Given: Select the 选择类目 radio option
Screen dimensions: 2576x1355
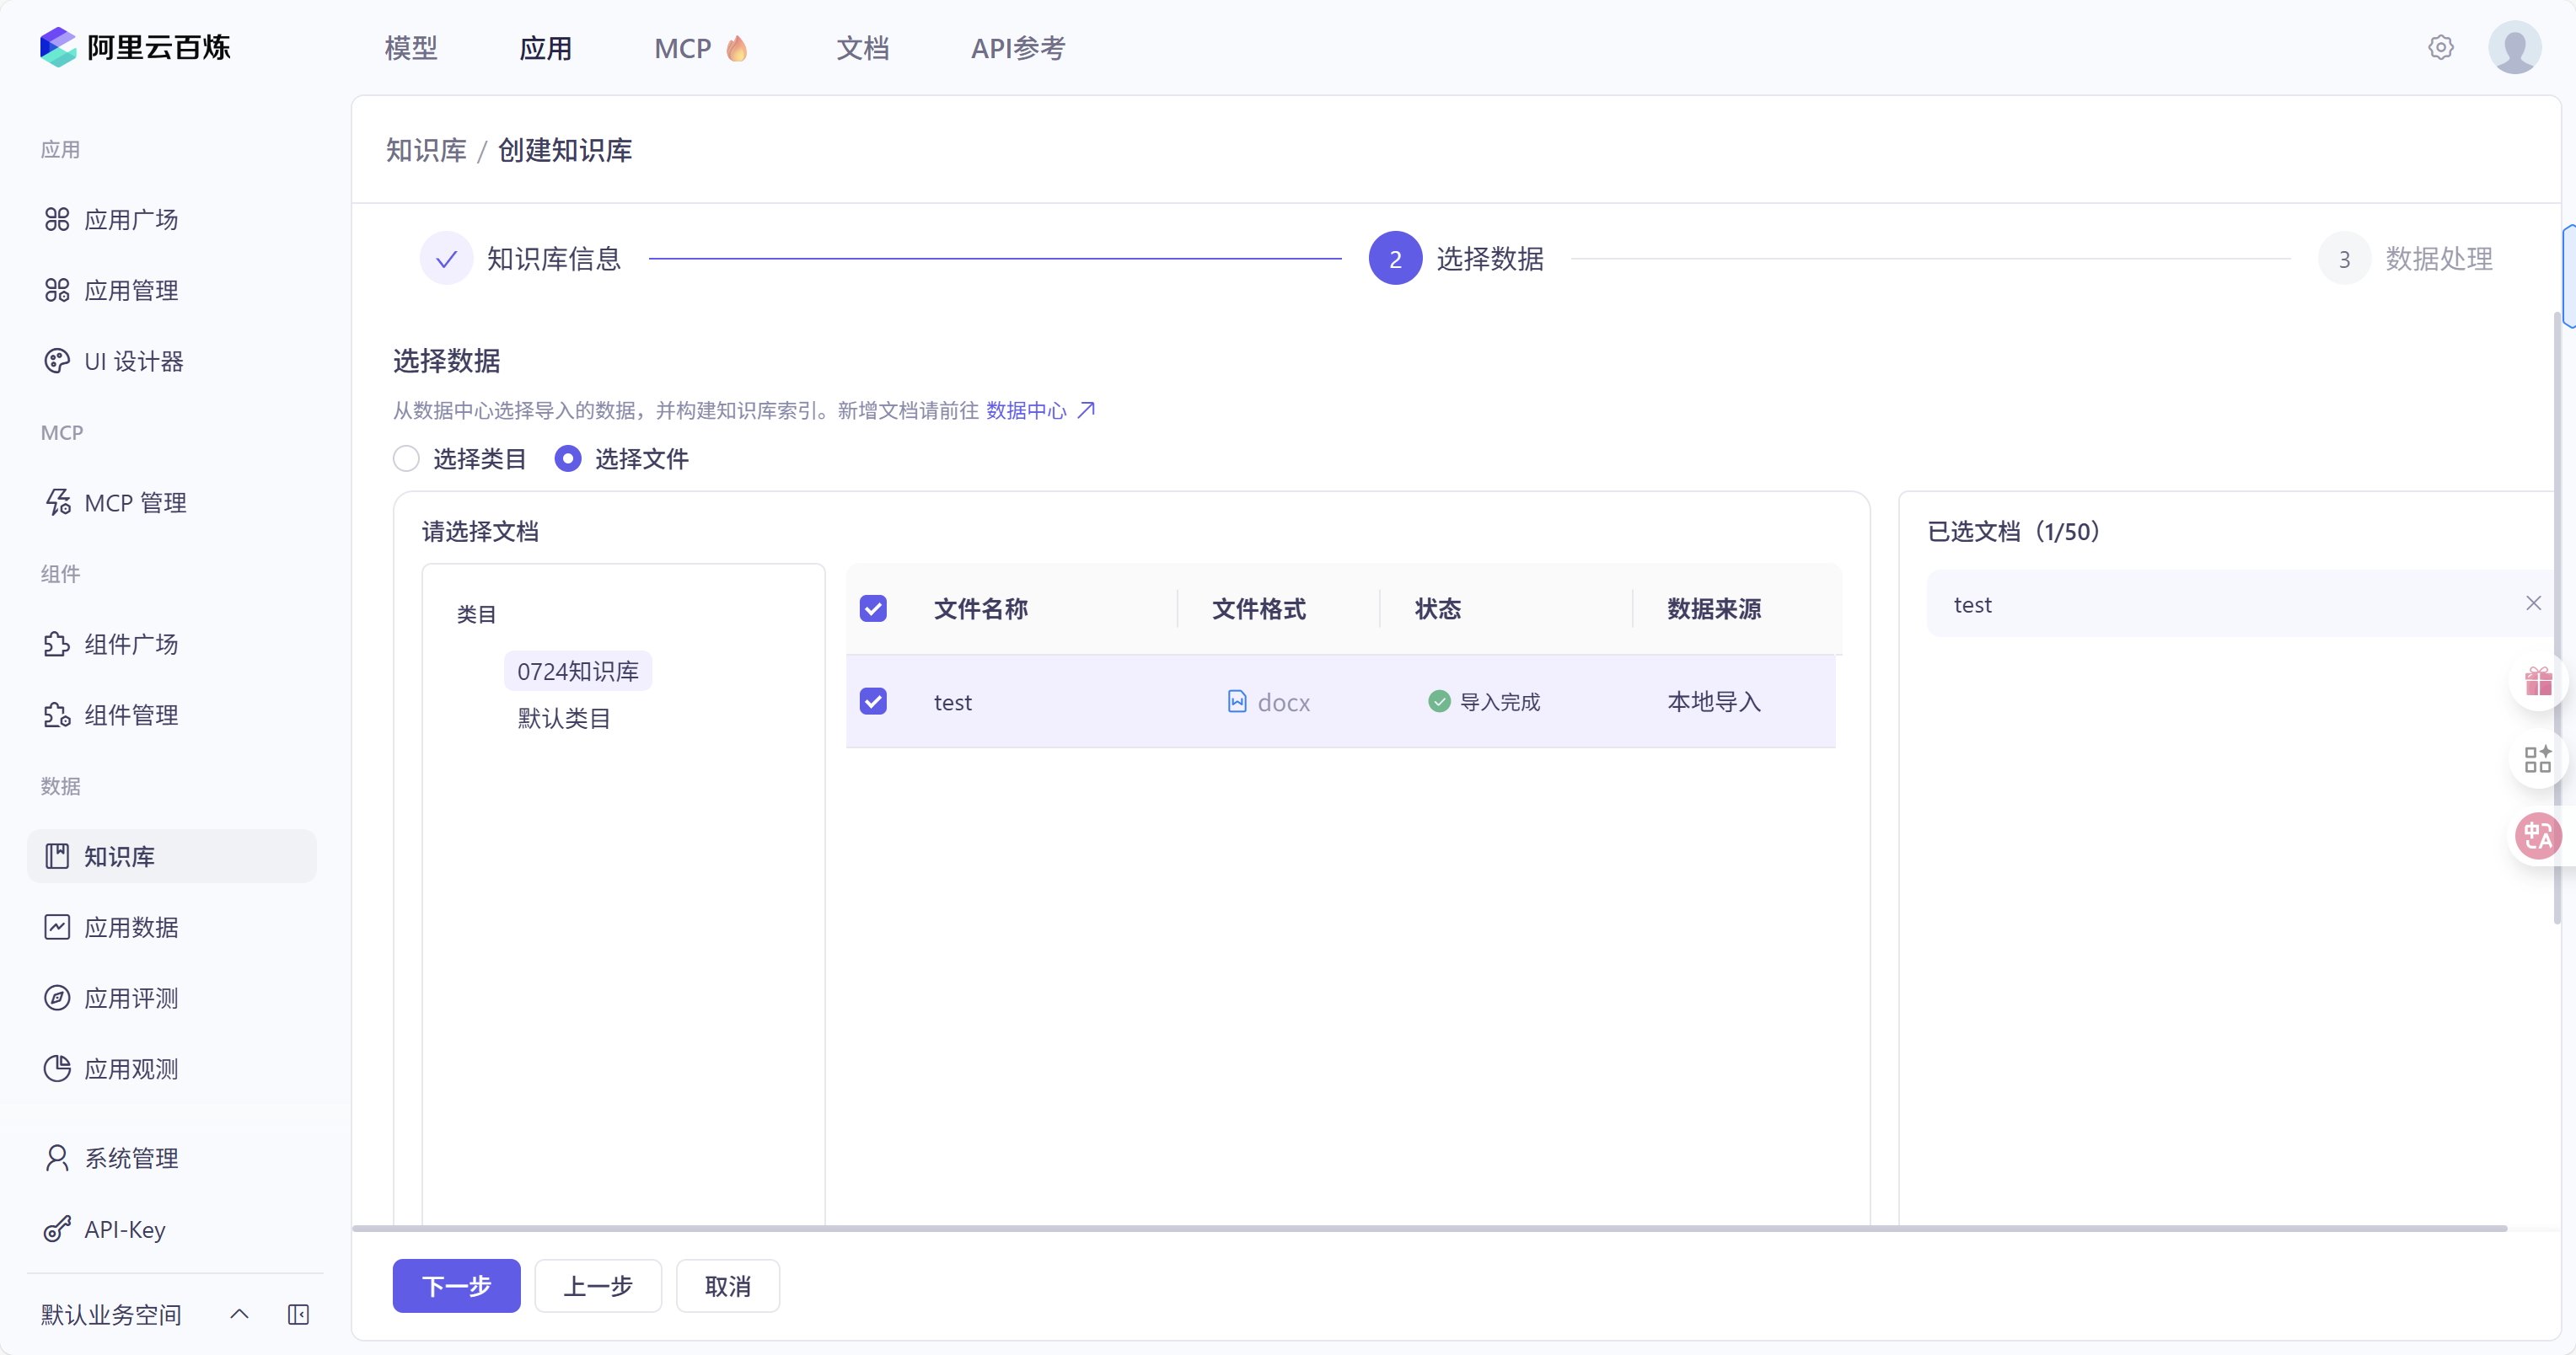Looking at the screenshot, I should click(x=406, y=458).
